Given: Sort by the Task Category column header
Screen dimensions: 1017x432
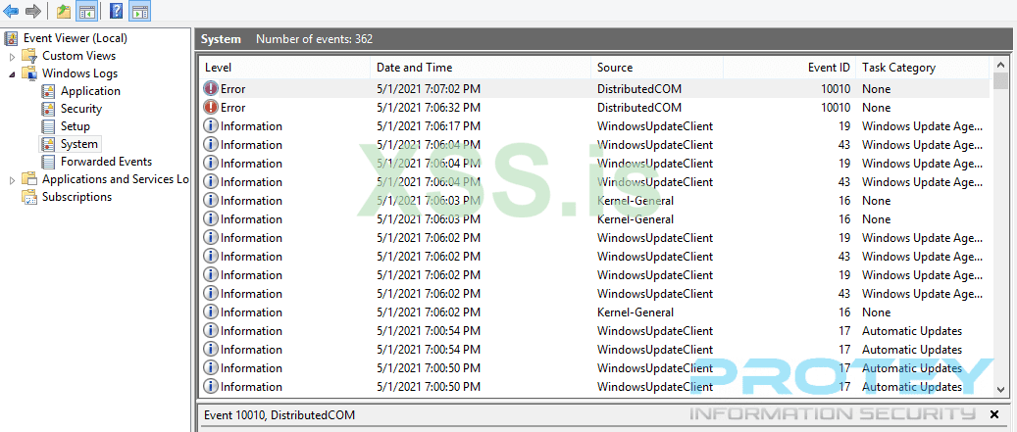Looking at the screenshot, I should point(923,68).
